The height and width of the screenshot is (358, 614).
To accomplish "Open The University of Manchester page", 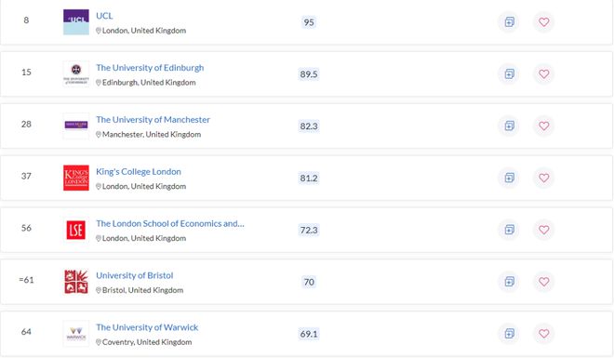I will (153, 120).
